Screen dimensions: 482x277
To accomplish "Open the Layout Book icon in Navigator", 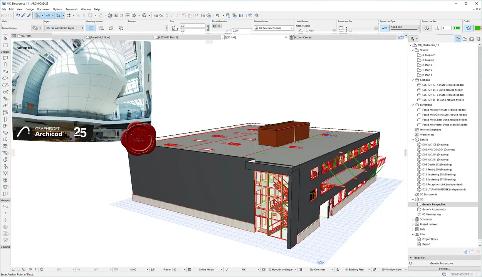I will pos(472,38).
